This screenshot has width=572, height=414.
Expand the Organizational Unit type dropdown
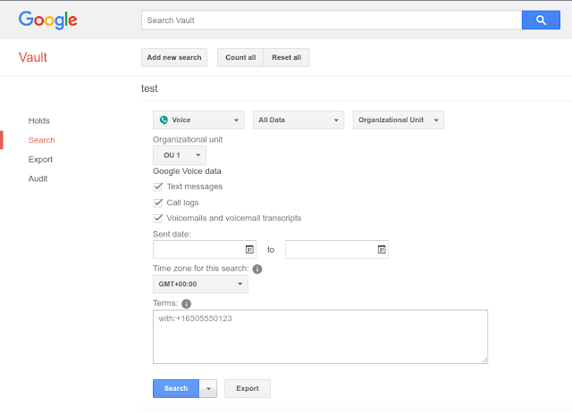tap(398, 120)
